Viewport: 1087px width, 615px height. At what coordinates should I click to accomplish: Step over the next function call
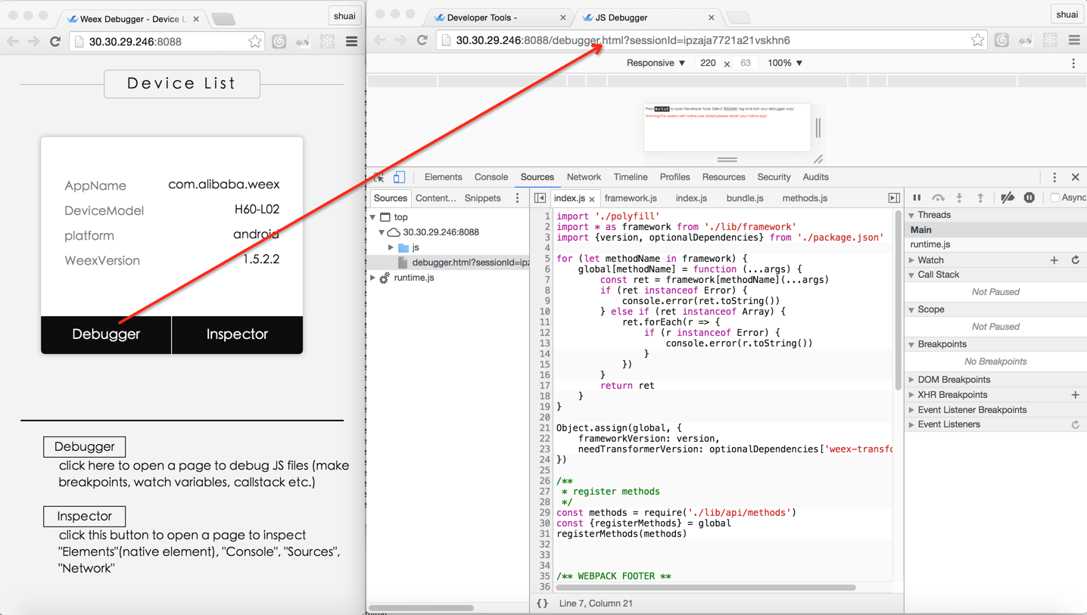[938, 198]
